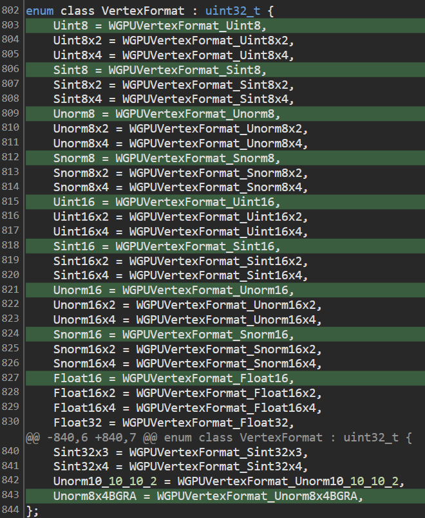Click the Uint8x4 enum entry
425x518 pixels.
173,55
